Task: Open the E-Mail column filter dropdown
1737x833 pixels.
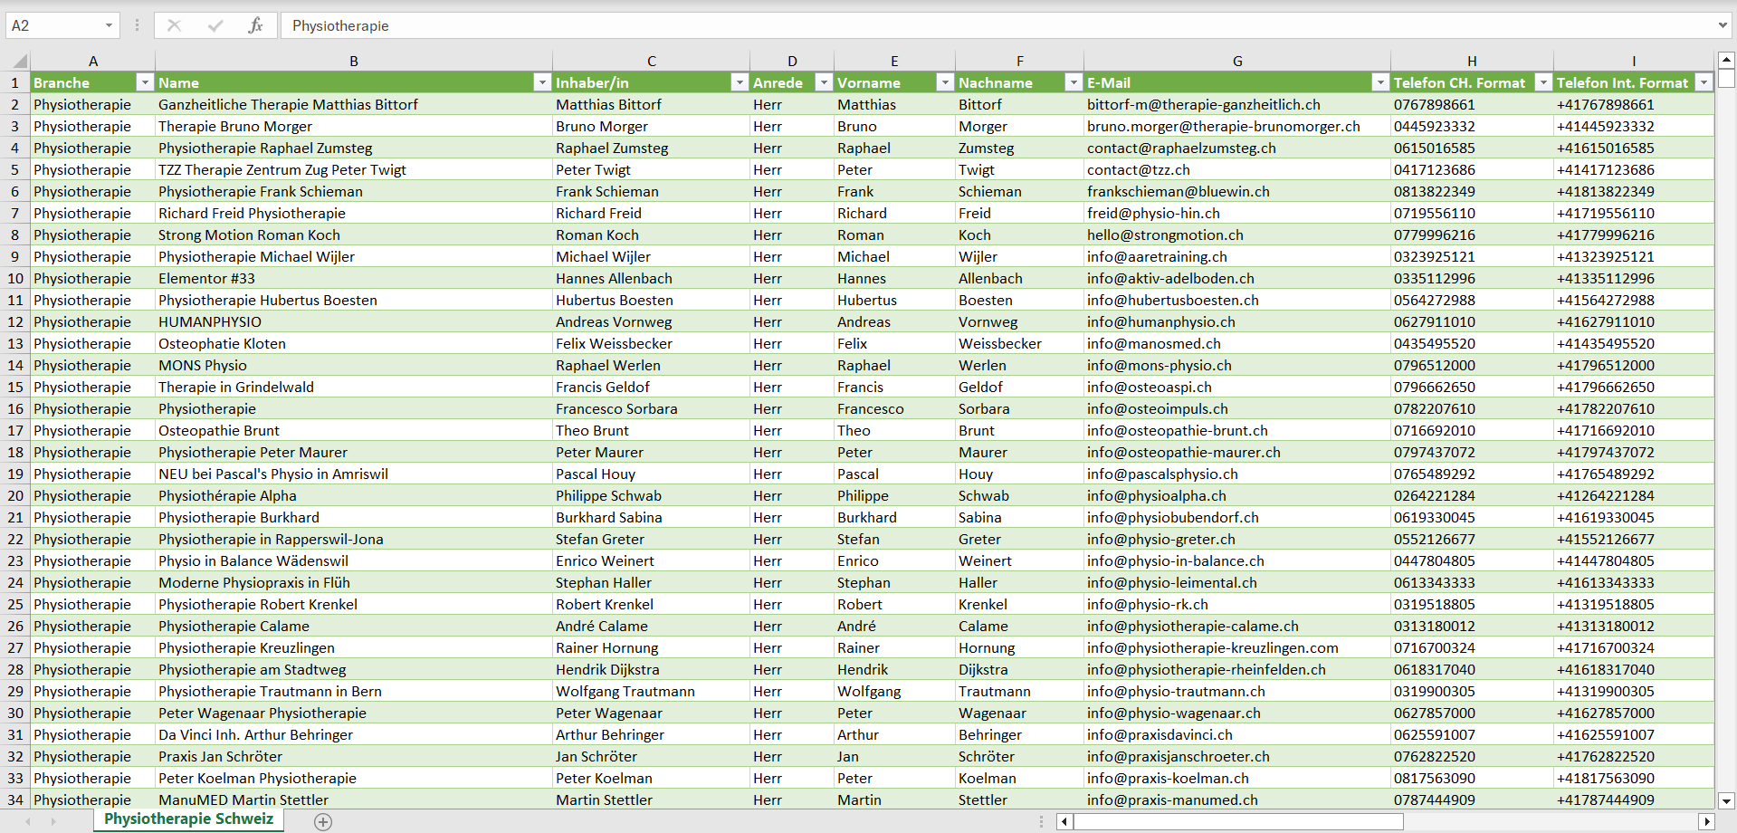Action: (x=1380, y=82)
